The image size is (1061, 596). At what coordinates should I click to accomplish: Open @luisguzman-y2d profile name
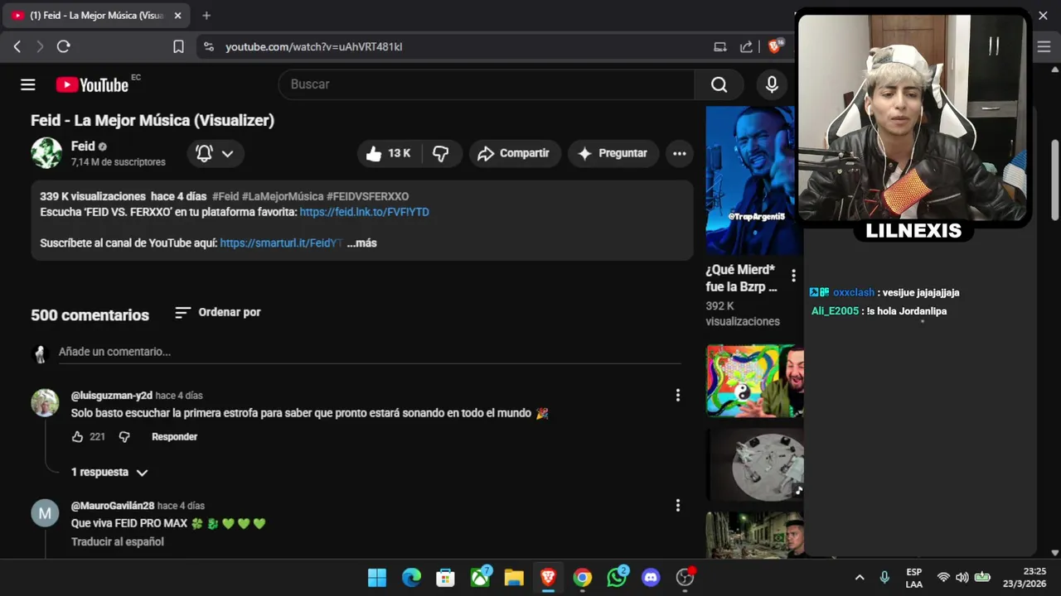(x=112, y=396)
